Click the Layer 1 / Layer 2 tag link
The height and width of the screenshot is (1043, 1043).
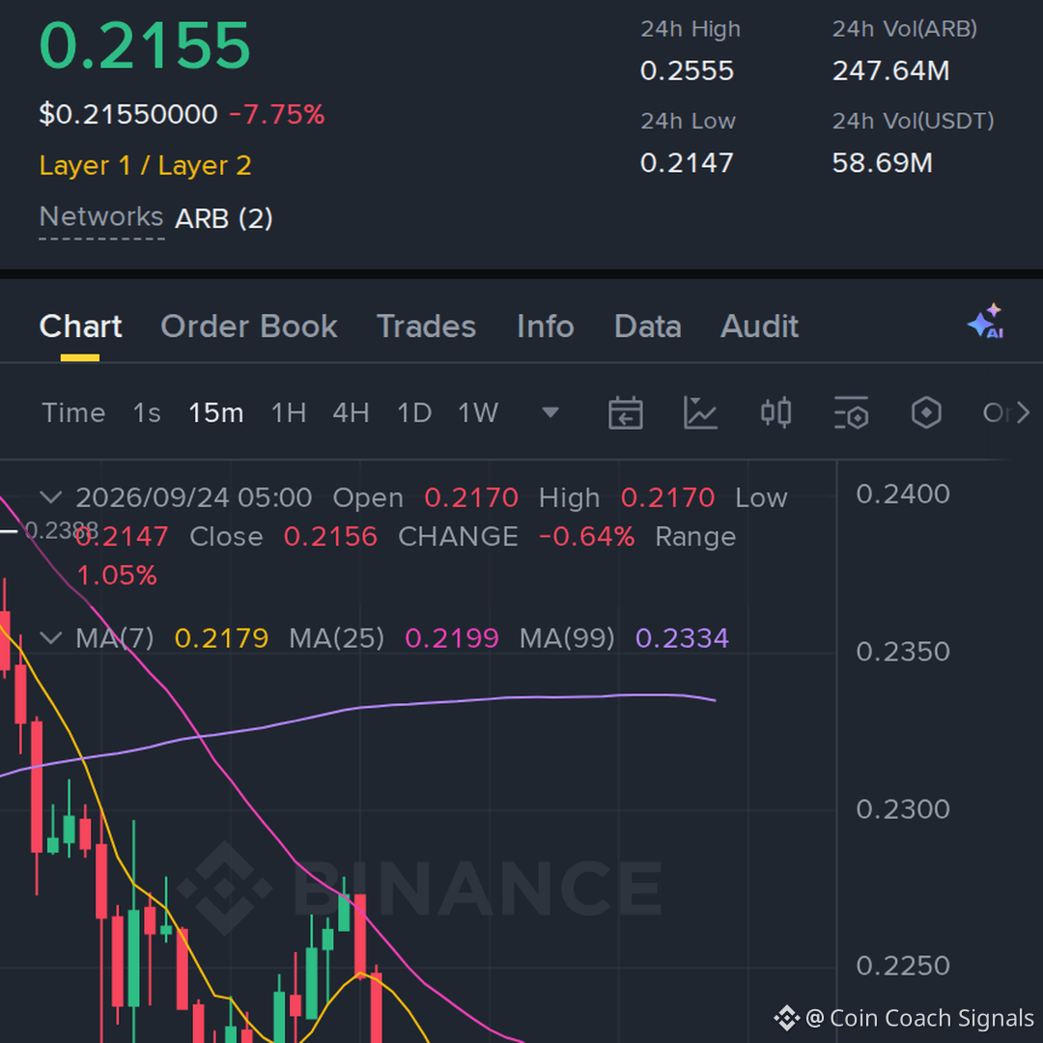tap(145, 165)
